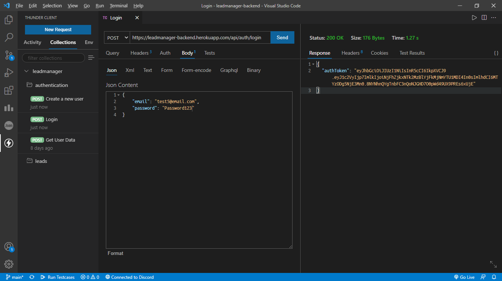Open the Help menu
Viewport: 502px width, 281px height.
click(138, 6)
